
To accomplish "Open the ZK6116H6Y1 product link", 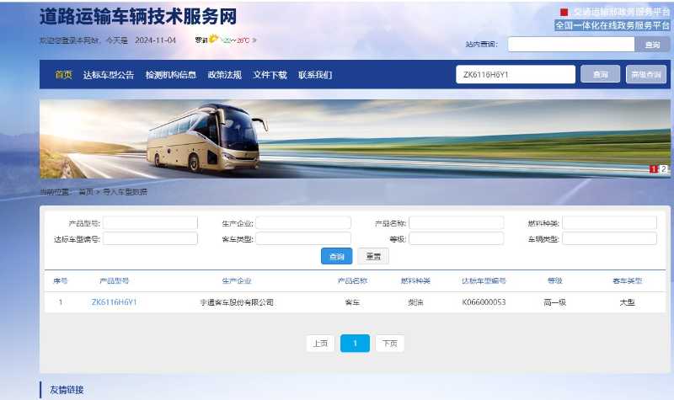I will (114, 302).
